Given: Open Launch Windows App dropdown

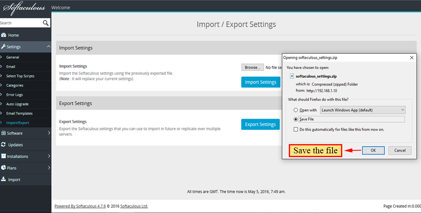Looking at the screenshot, I should [x=363, y=110].
